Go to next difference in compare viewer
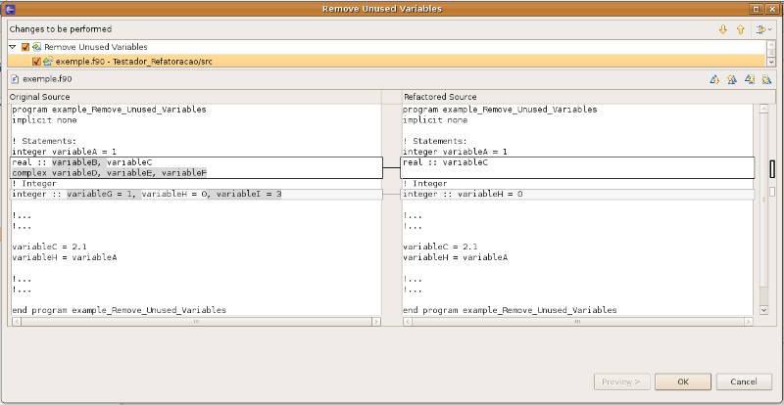Viewport: 784px width, 405px height. point(715,79)
